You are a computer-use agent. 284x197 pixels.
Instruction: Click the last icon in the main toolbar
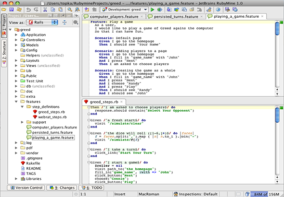click(x=235, y=10)
